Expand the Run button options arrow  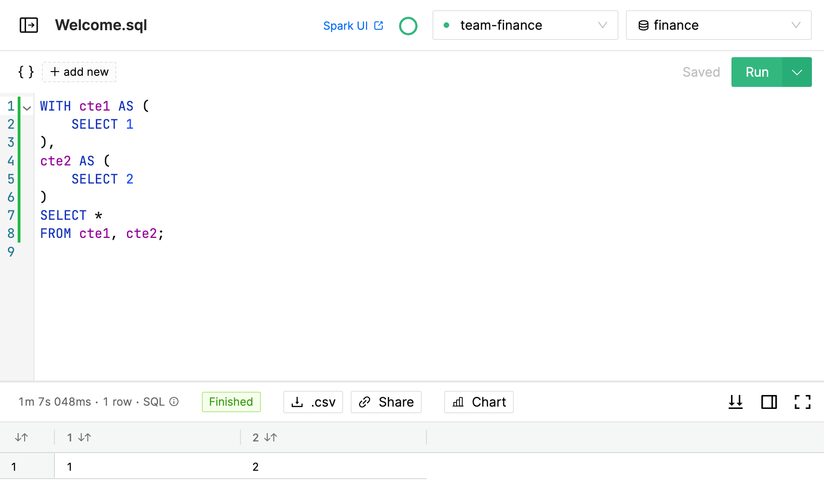coord(797,72)
